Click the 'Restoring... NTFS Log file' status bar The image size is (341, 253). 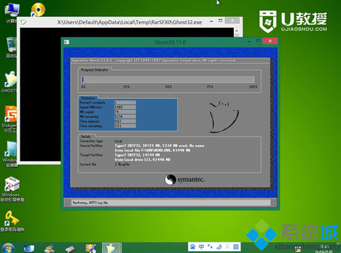170,203
